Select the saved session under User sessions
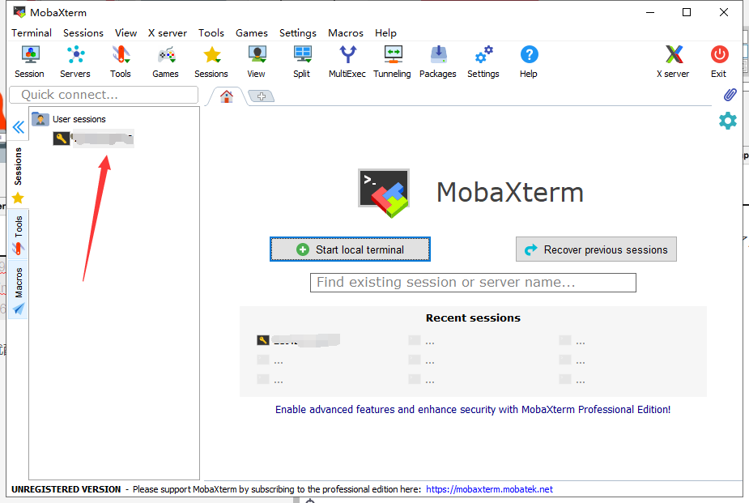This screenshot has height=503, width=749. pyautogui.click(x=93, y=139)
